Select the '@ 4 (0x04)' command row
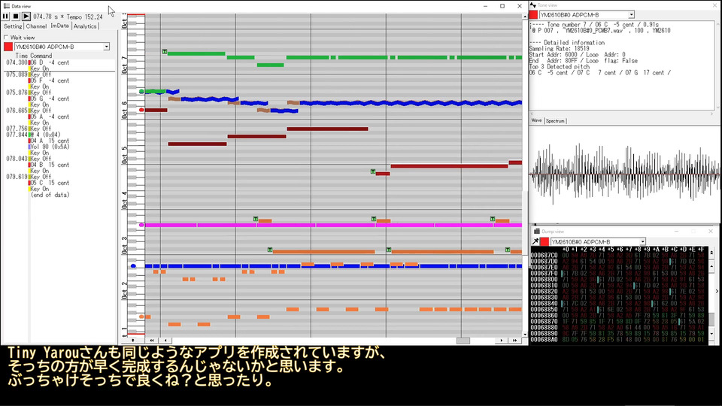 coord(46,135)
